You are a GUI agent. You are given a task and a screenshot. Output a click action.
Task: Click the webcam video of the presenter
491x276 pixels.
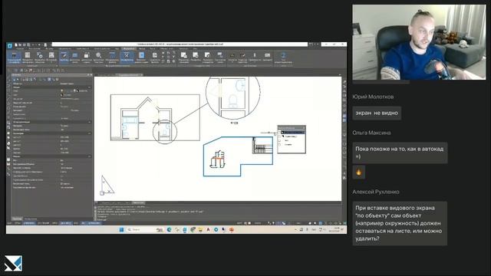tap(420, 42)
